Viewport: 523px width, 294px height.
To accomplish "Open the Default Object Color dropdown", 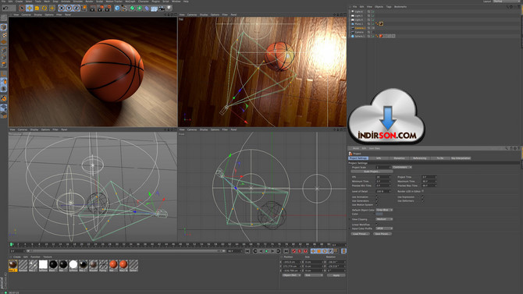I will tap(384, 210).
